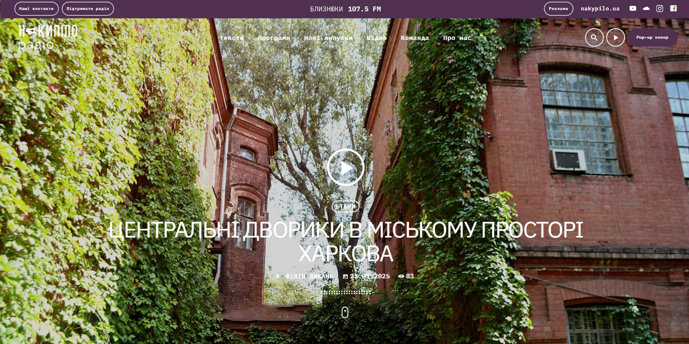Visit the Instagram profile icon
Image resolution: width=689 pixels, height=344 pixels.
pos(660,8)
